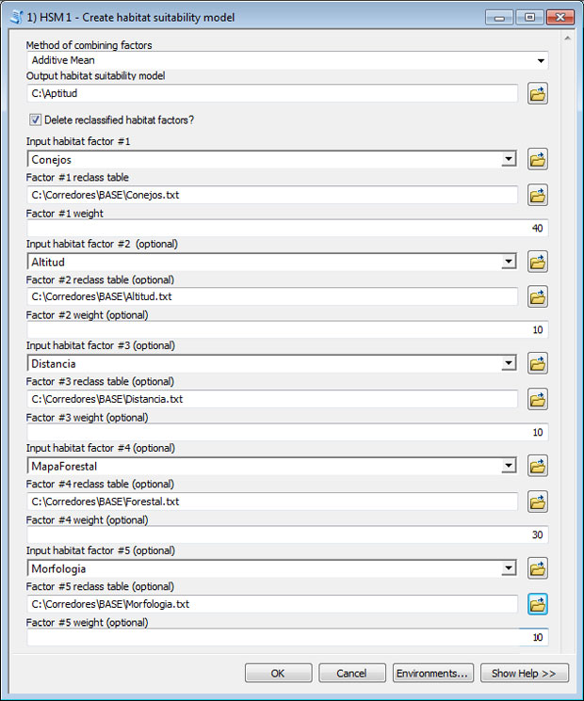Uncheck Delete reclassified habitat factors checkbox
Viewport: 584px width, 701px height.
[x=35, y=119]
